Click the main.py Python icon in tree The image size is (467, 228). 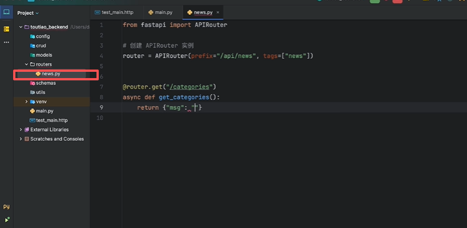click(33, 111)
